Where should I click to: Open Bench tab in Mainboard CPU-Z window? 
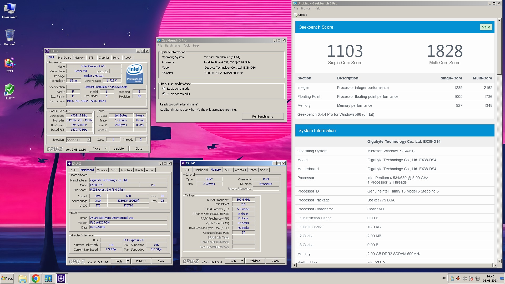[139, 170]
